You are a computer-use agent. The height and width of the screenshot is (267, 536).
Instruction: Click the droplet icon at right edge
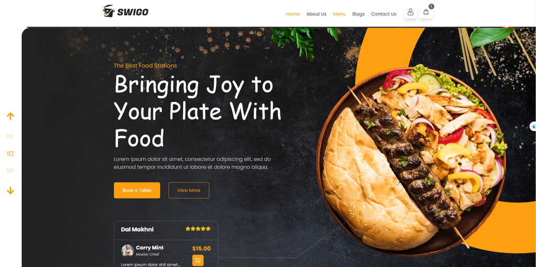tap(533, 126)
